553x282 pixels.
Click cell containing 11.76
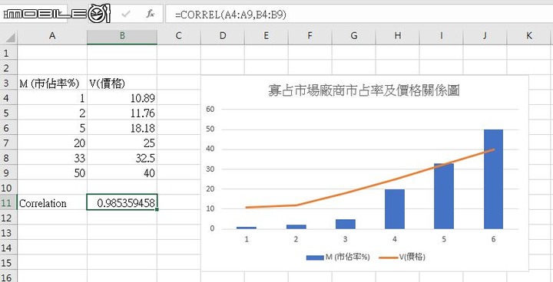(x=122, y=113)
